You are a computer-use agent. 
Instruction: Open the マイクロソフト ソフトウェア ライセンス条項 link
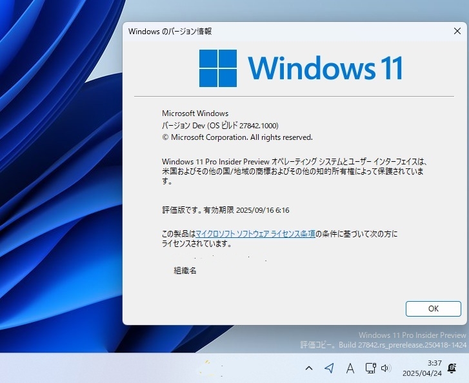tap(255, 234)
